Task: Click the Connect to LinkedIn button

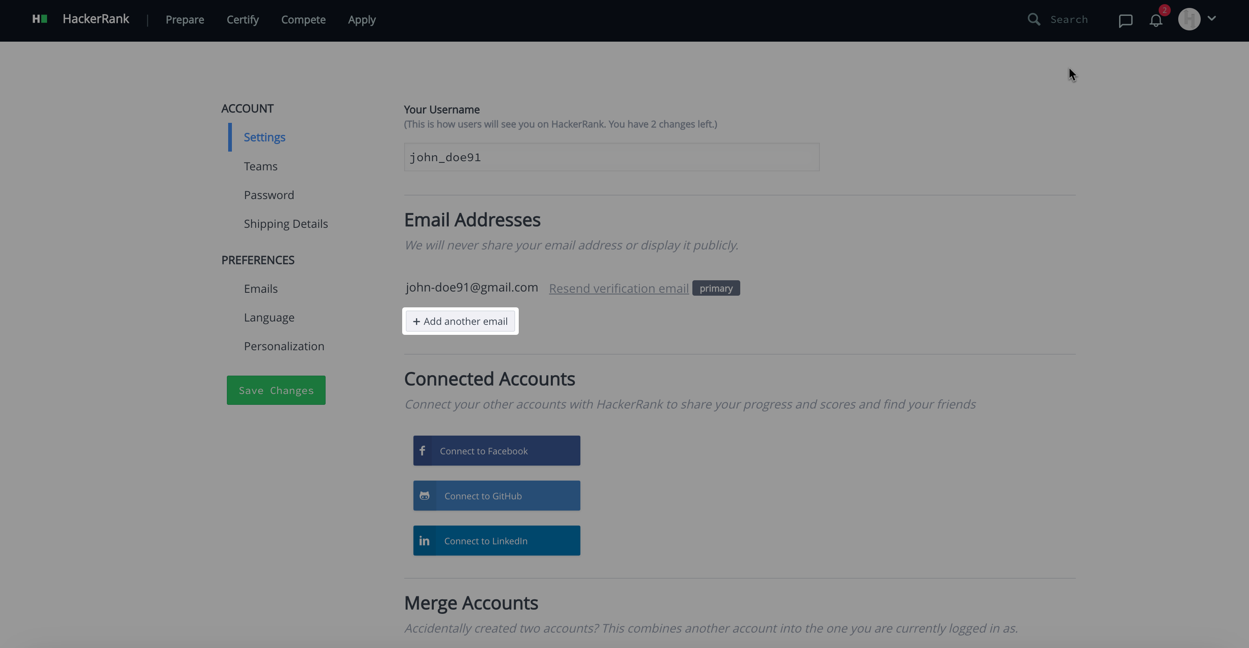Action: (x=497, y=540)
